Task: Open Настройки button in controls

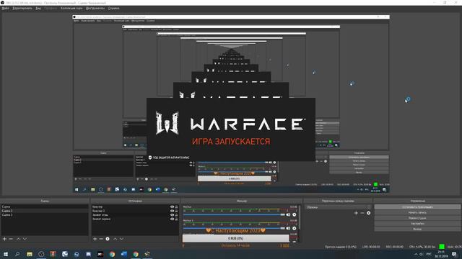Action: (417, 224)
